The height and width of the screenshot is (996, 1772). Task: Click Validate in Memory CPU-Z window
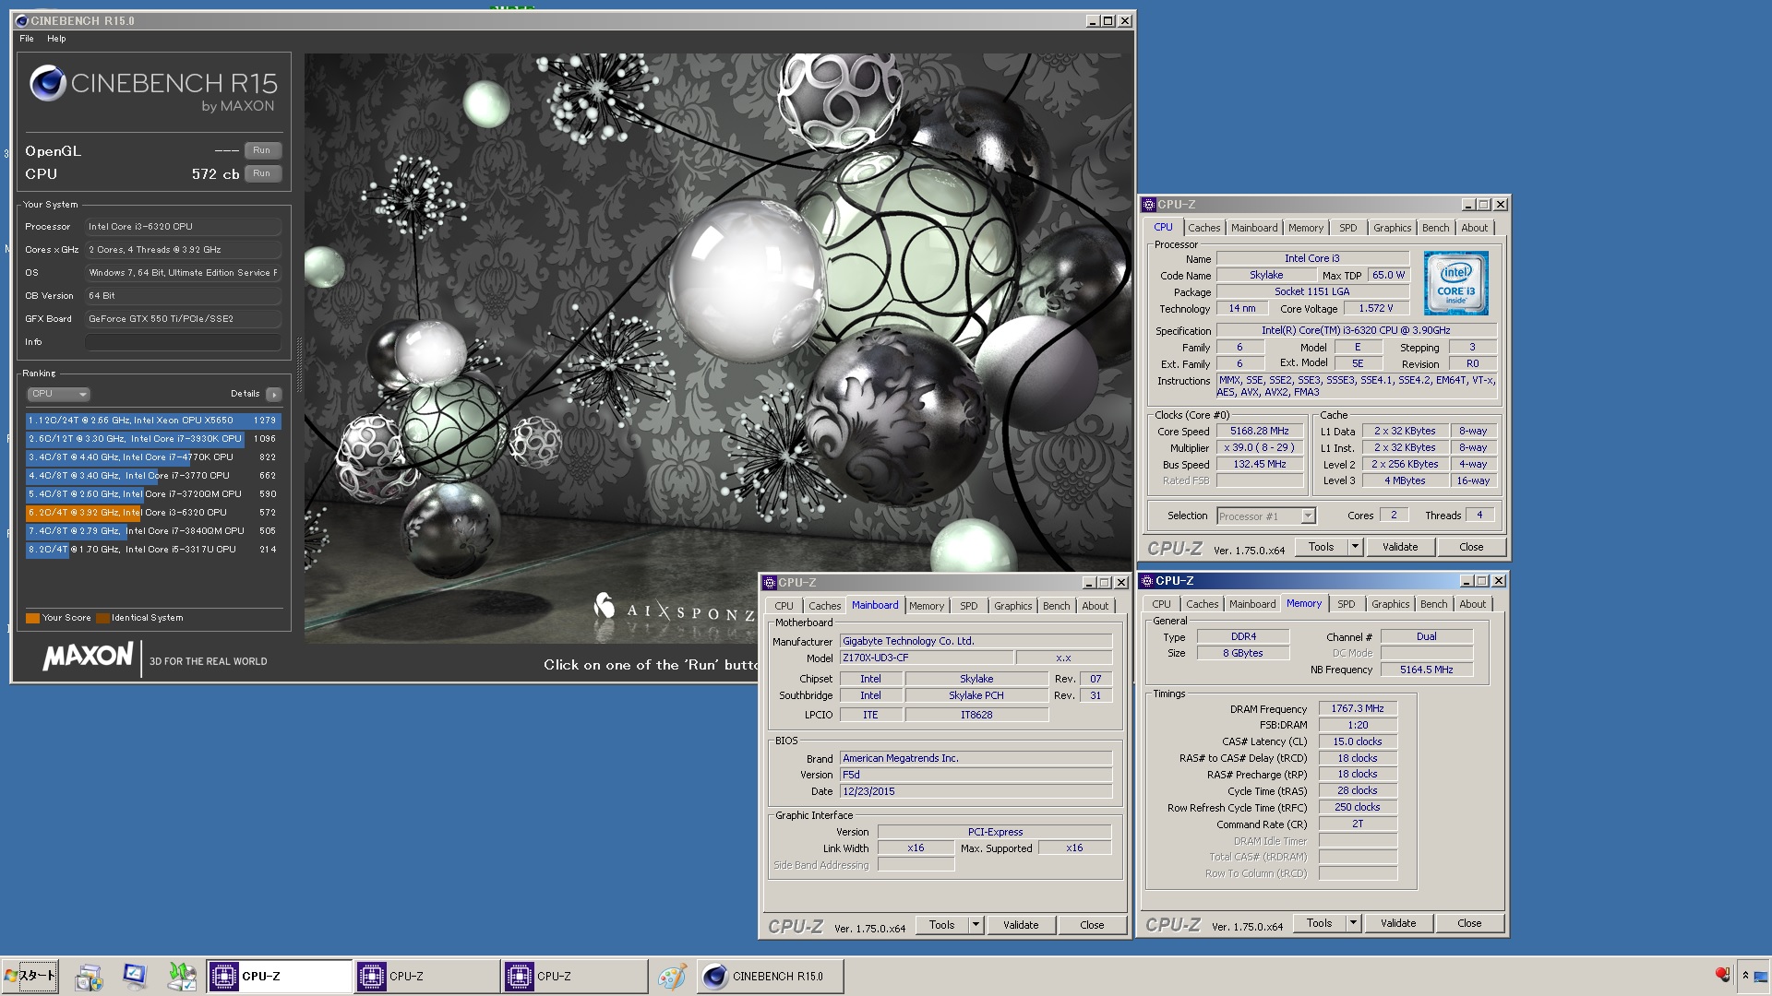1398,923
